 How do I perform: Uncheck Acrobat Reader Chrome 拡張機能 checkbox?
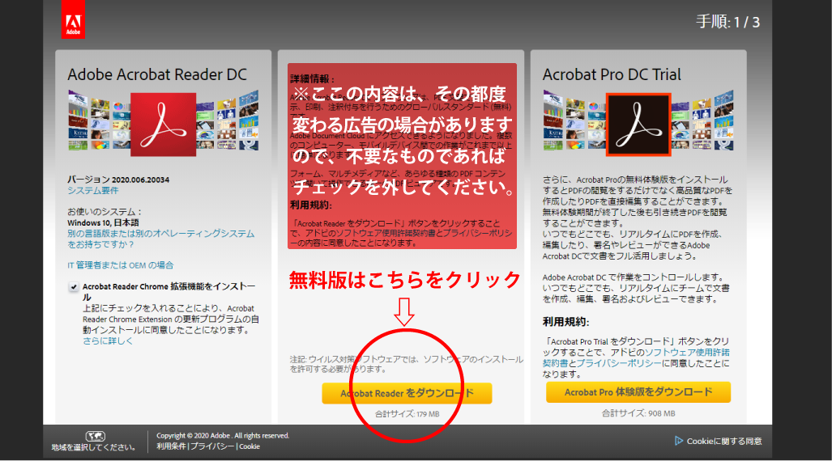click(x=74, y=287)
